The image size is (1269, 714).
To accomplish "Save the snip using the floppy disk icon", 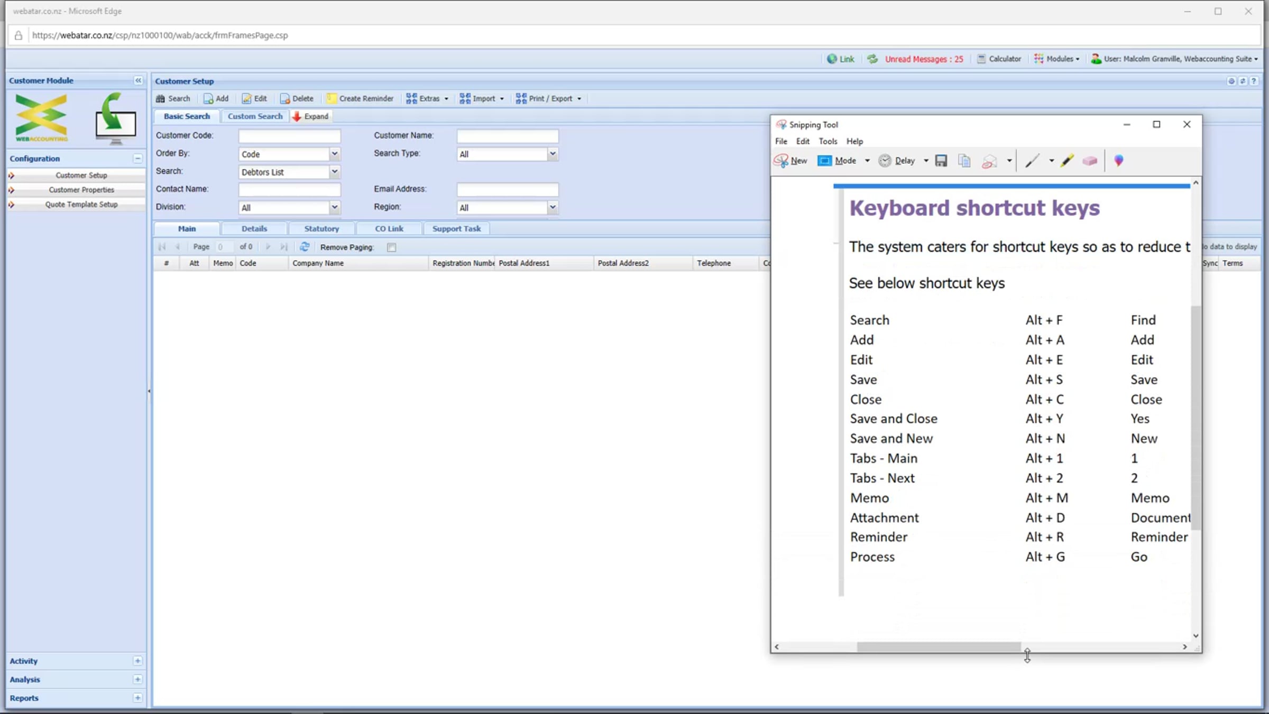I will 941,161.
